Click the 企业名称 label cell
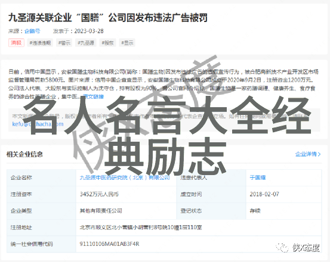The height and width of the screenshot is (262, 330). point(41,177)
